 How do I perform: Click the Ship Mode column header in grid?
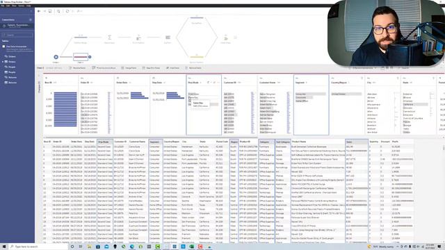tap(105, 142)
